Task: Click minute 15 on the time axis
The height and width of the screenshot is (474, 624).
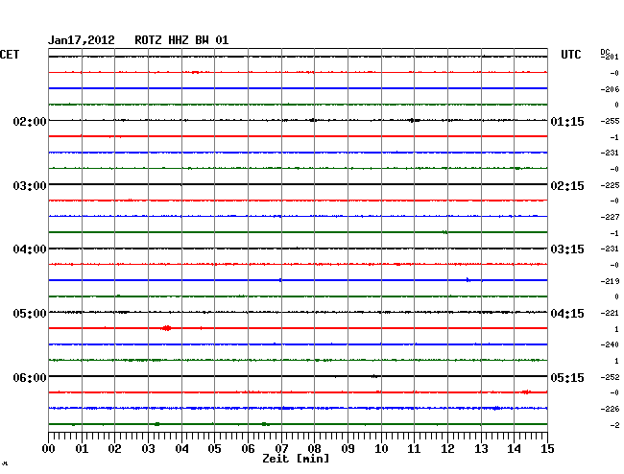Action: pyautogui.click(x=547, y=449)
